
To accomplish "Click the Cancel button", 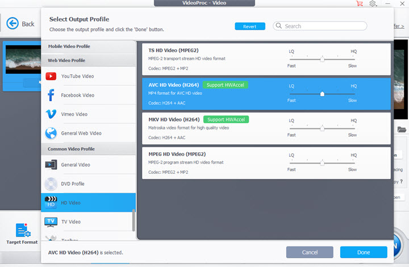I will tap(310, 252).
